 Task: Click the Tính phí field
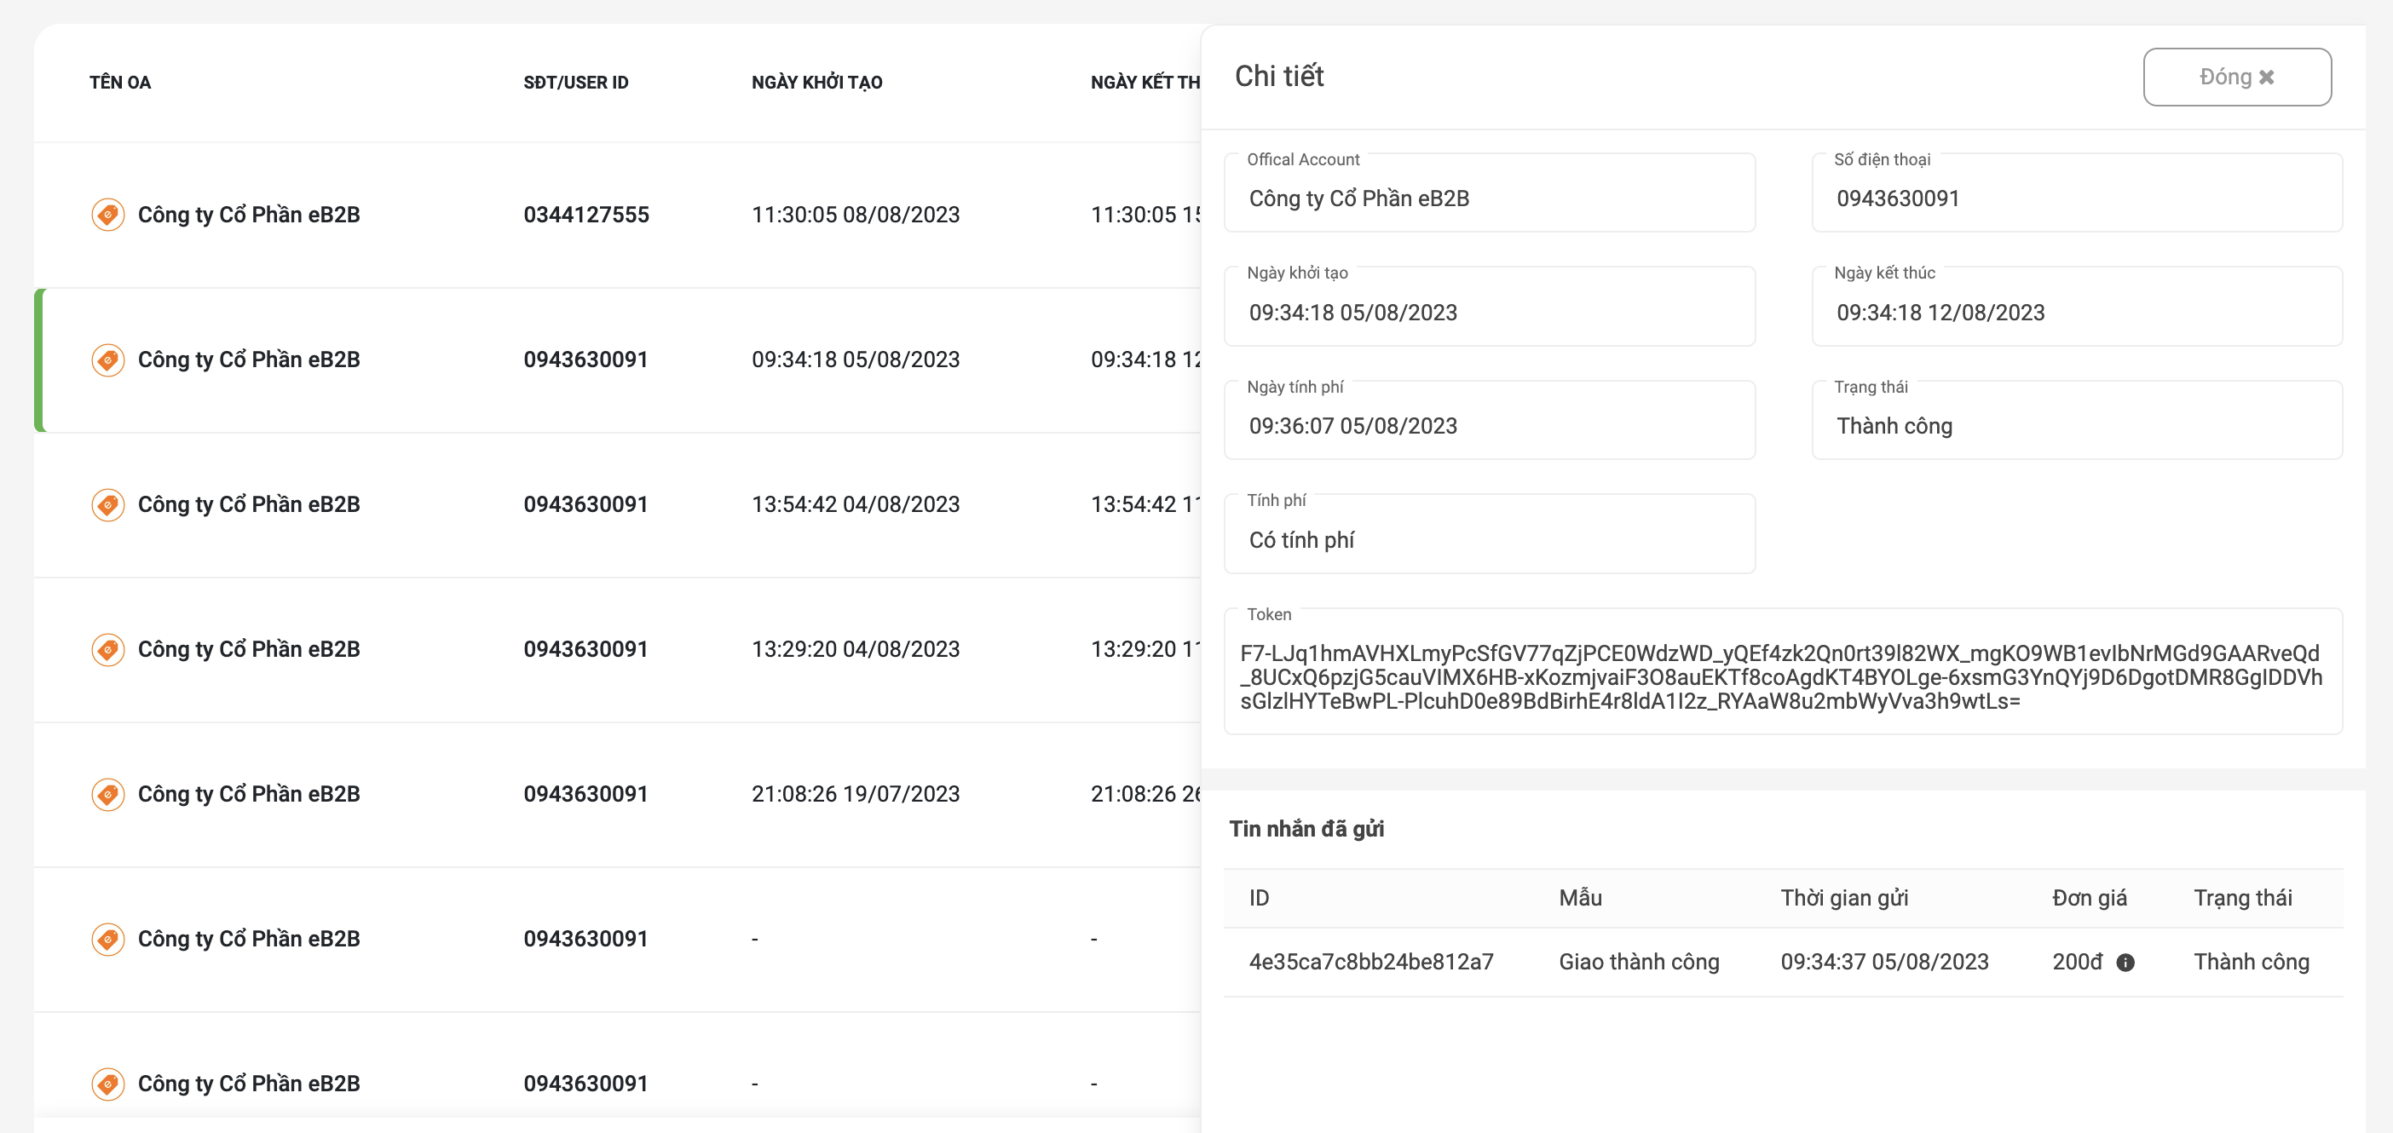click(1489, 534)
